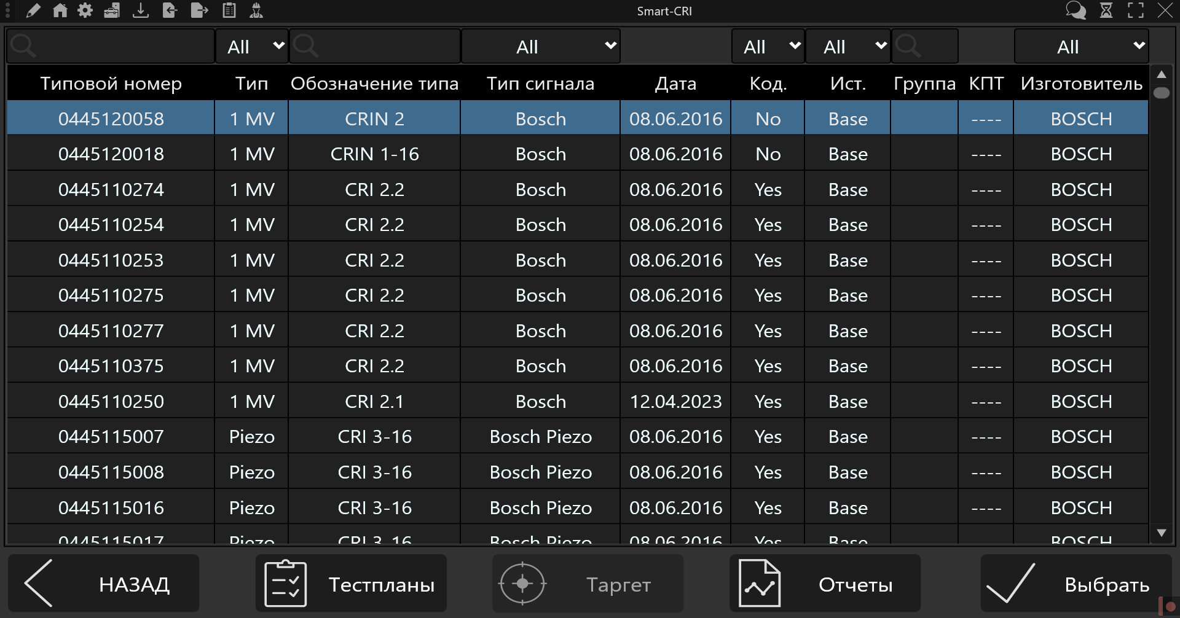This screenshot has height=618, width=1180.
Task: Click the export file arrow icon
Action: click(199, 10)
